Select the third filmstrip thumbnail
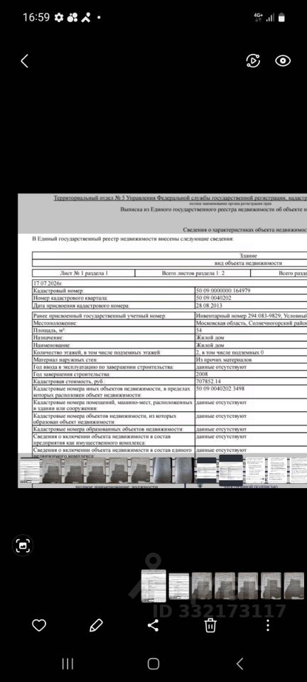The width and height of the screenshot is (307, 682). (202, 586)
